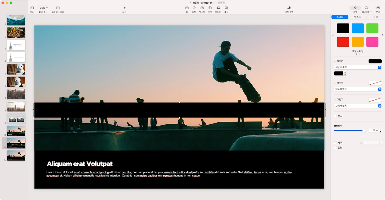The width and height of the screenshot is (385, 200).
Task: Select slide 5 robot thumbnail
Action: 16,69
